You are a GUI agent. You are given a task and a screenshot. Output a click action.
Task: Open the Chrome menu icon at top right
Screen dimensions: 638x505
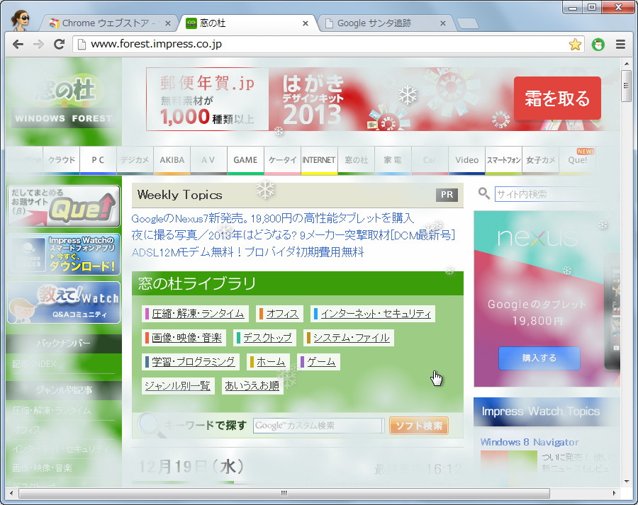[x=619, y=43]
